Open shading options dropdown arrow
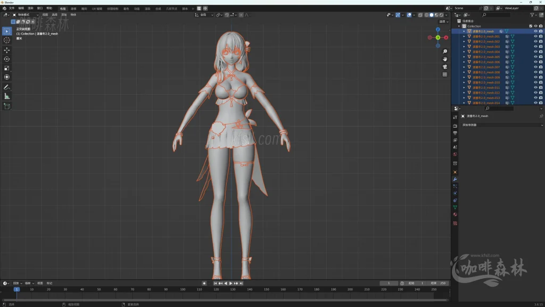Viewport: 545px width, 307px height. click(x=447, y=15)
